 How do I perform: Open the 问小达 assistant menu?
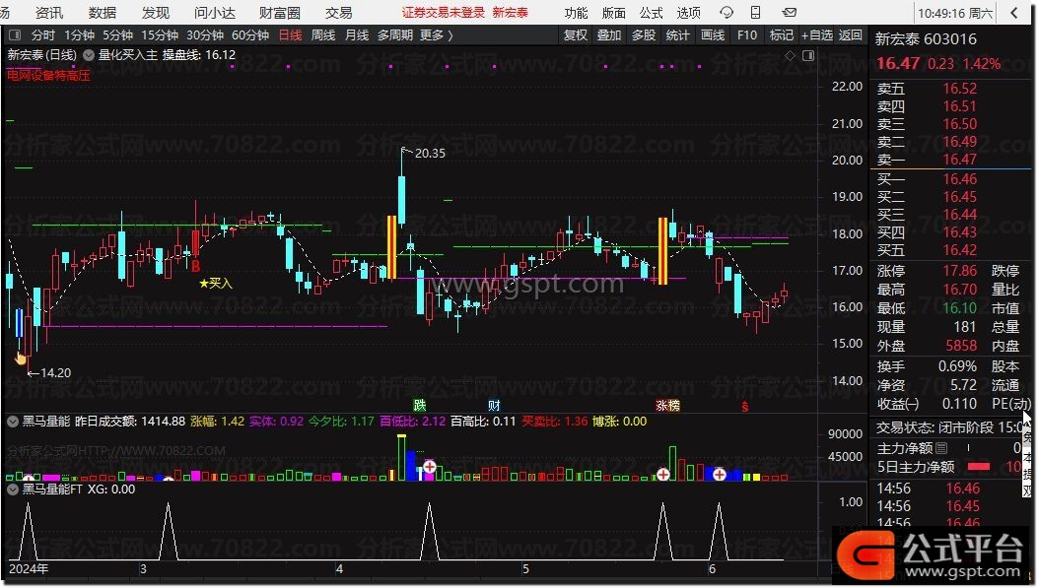[x=215, y=13]
